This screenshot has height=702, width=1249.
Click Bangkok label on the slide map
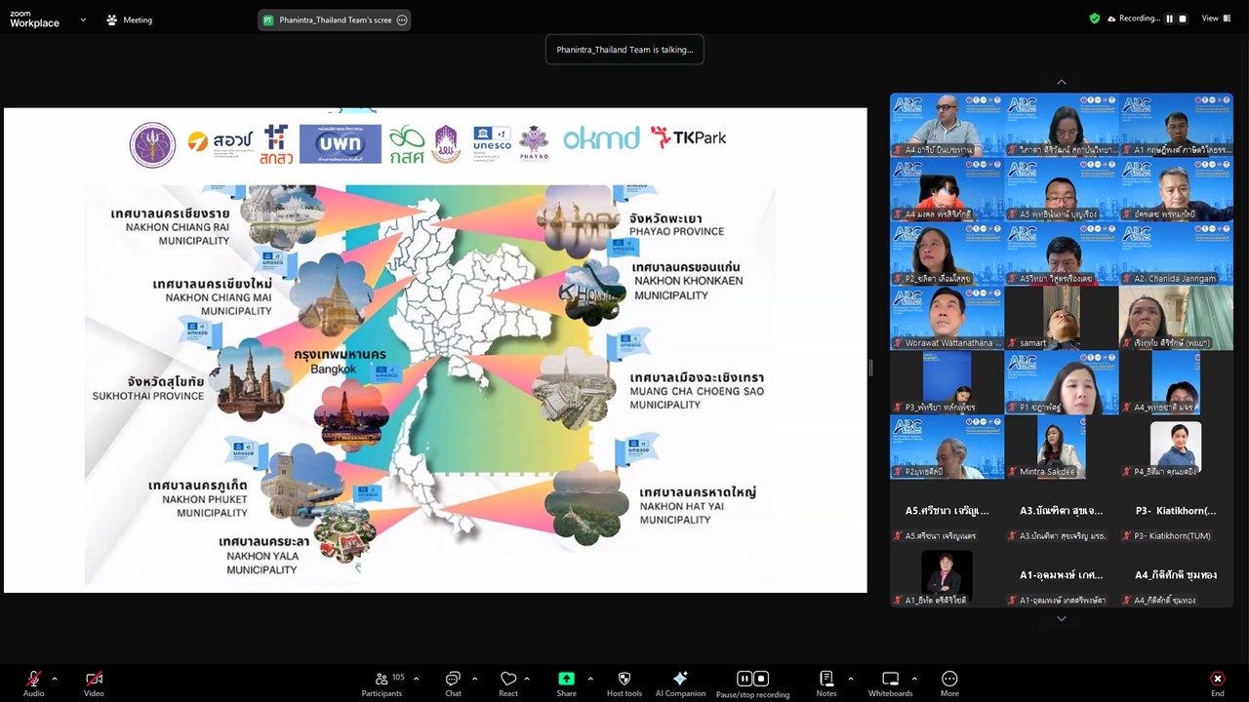(335, 370)
